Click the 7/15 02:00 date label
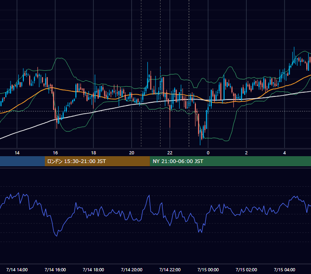This screenshot has height=274, width=311. pyautogui.click(x=247, y=269)
